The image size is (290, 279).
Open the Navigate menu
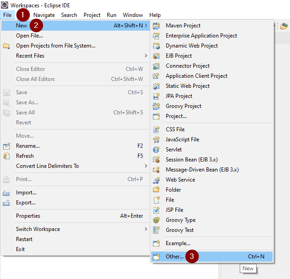(44, 15)
